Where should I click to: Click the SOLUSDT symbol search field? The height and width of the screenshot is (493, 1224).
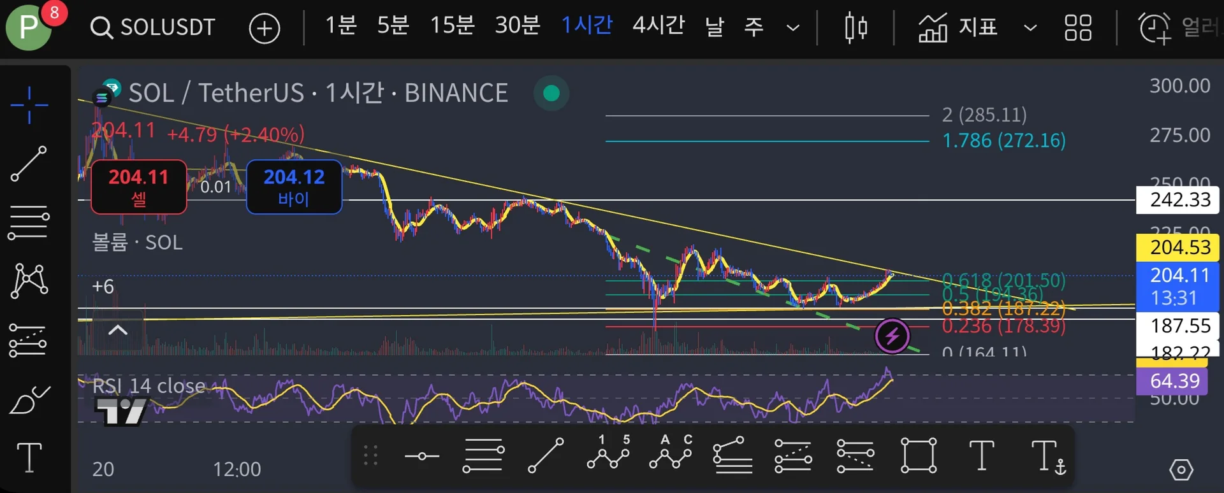(153, 27)
